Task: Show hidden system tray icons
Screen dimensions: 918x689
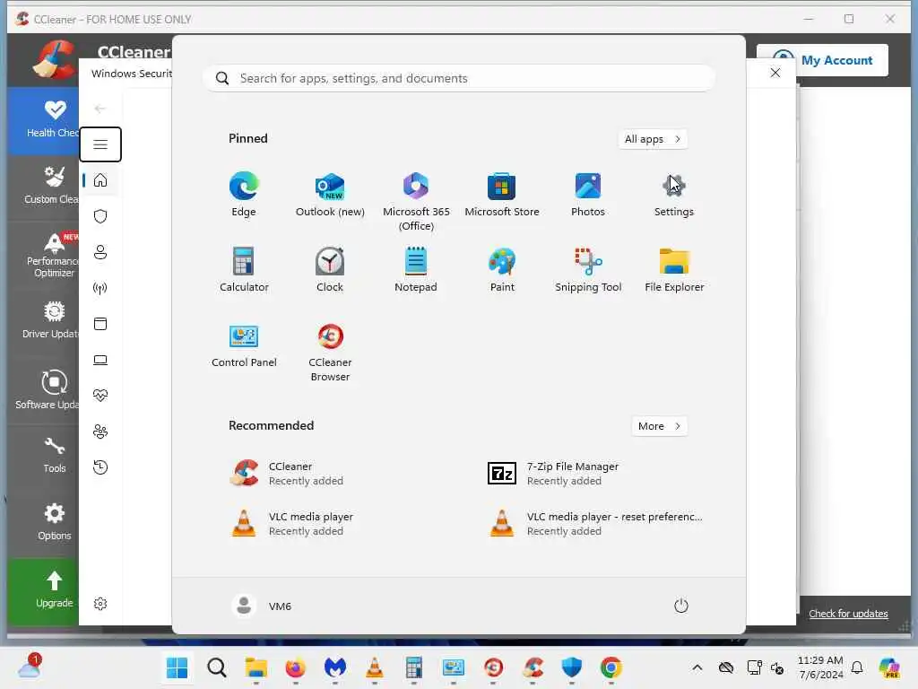Action: click(697, 667)
